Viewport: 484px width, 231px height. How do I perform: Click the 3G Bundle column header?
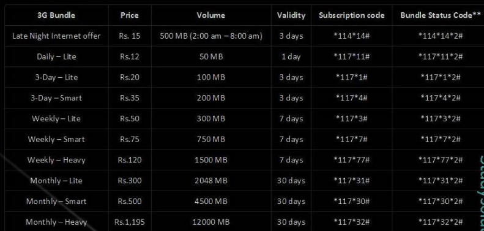pyautogui.click(x=56, y=15)
